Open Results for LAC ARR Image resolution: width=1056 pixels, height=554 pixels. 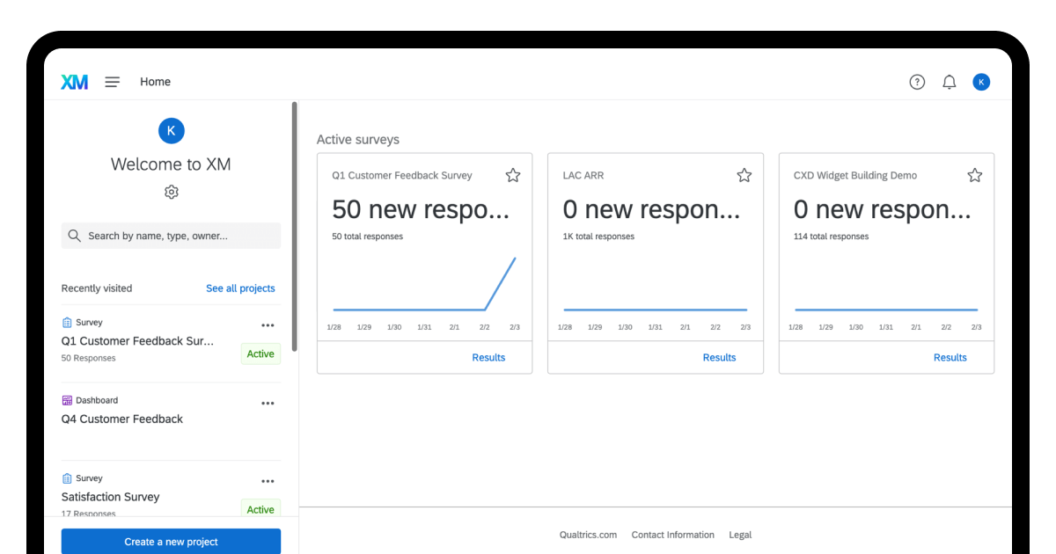719,358
